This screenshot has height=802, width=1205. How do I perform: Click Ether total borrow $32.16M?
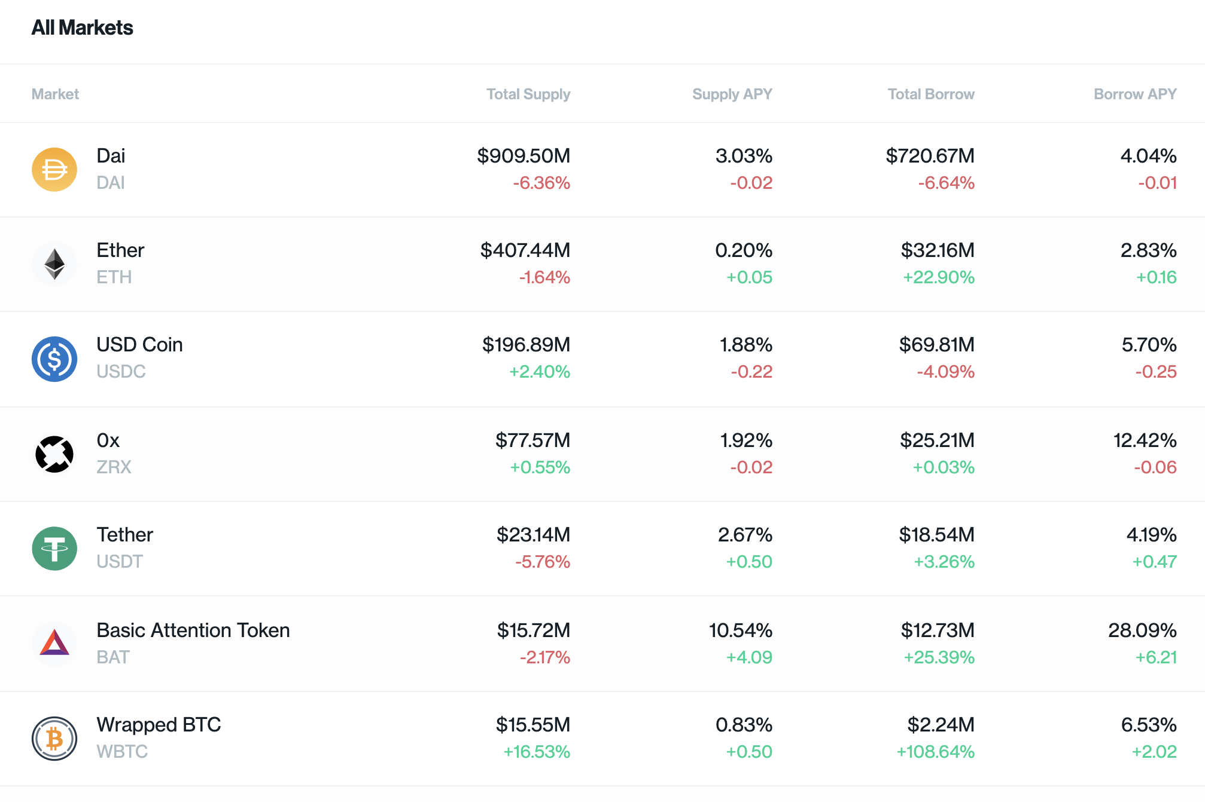click(938, 250)
